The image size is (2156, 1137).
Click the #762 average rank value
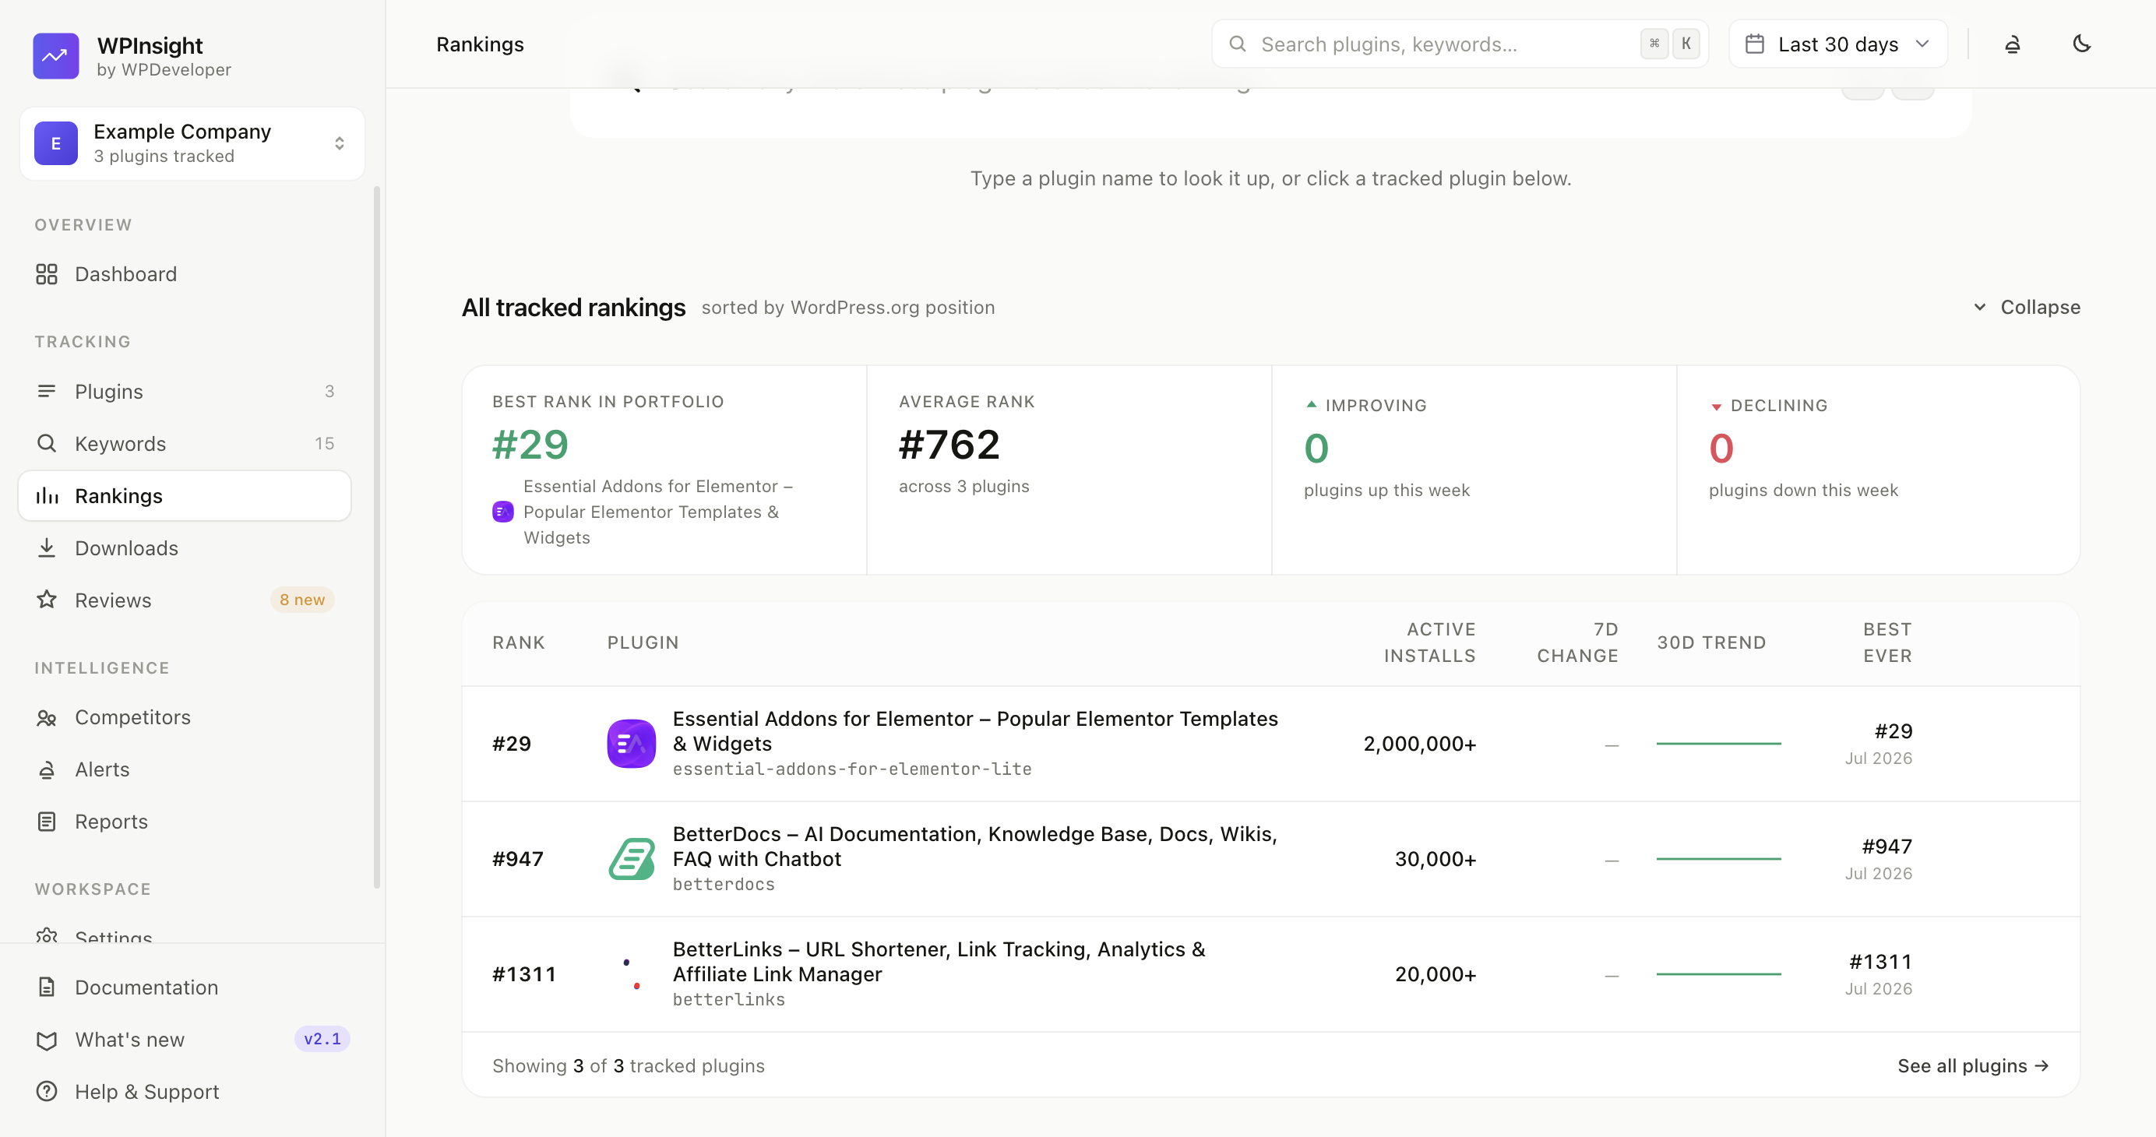[949, 444]
